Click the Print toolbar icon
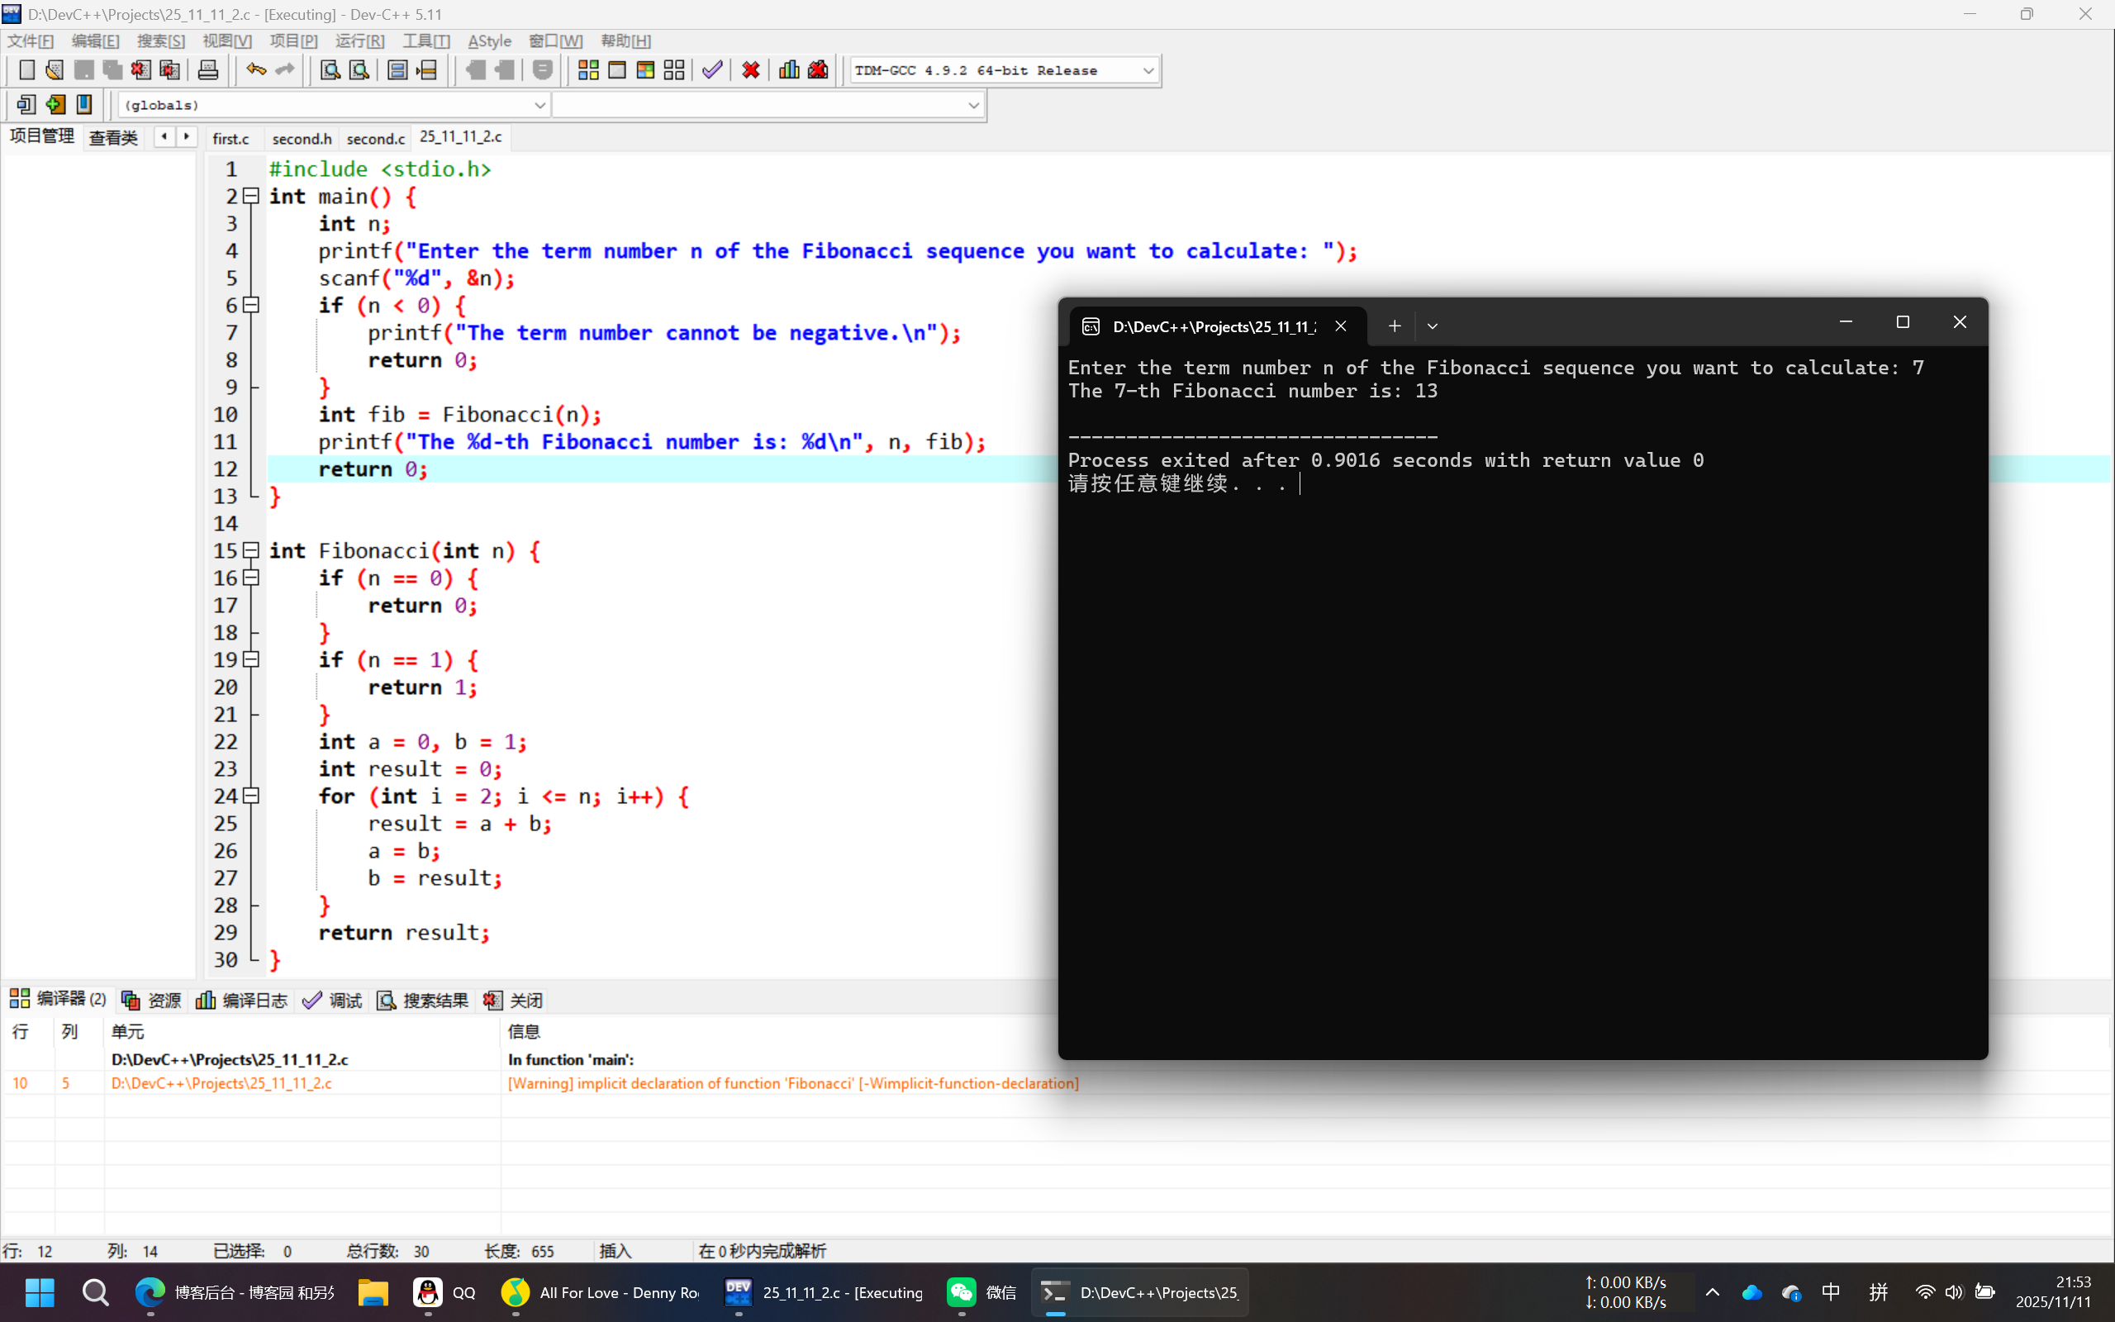This screenshot has height=1322, width=2115. (208, 70)
